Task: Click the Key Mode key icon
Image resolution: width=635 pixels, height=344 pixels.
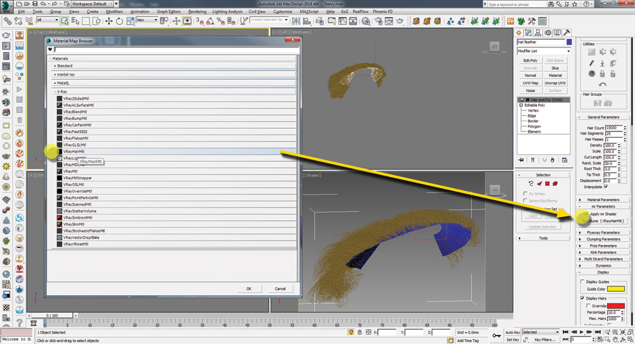Action: [496, 336]
